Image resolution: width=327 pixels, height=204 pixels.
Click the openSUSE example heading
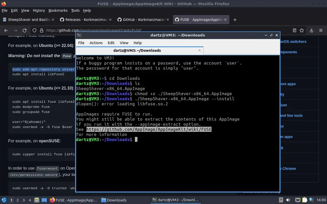[x=34, y=141]
